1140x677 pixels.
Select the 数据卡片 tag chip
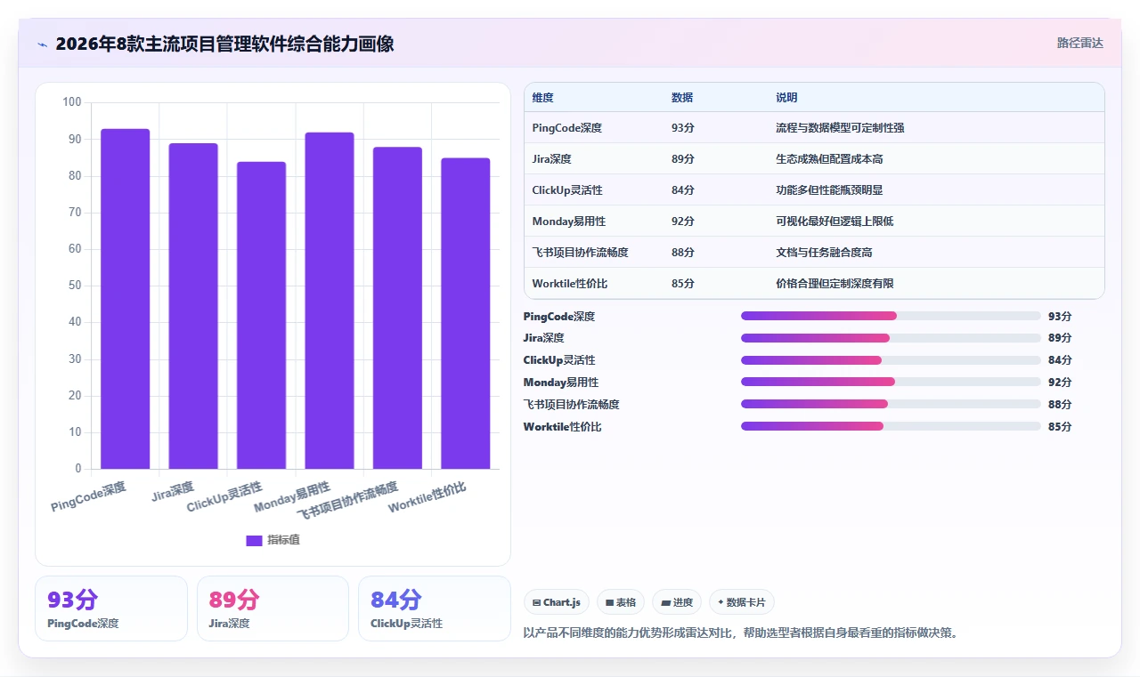point(741,602)
